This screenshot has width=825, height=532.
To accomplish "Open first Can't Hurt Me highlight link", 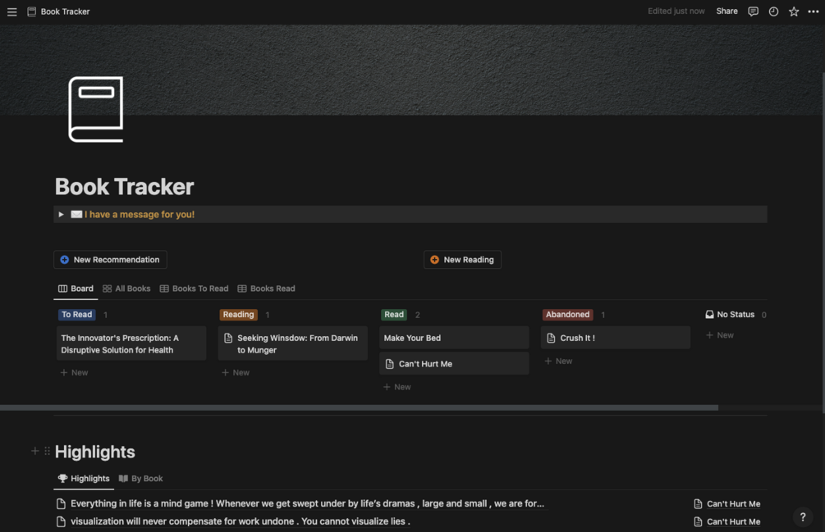I will (x=733, y=504).
